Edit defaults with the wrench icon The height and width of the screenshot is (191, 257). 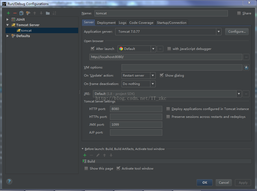28,13
